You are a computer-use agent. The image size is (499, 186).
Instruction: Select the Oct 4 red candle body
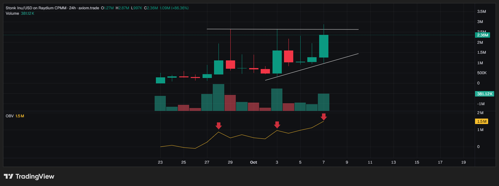[289, 57]
